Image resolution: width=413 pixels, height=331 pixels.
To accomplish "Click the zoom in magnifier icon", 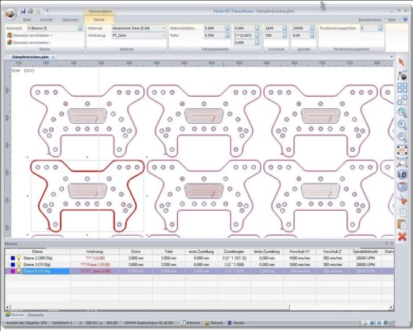I will [402, 125].
